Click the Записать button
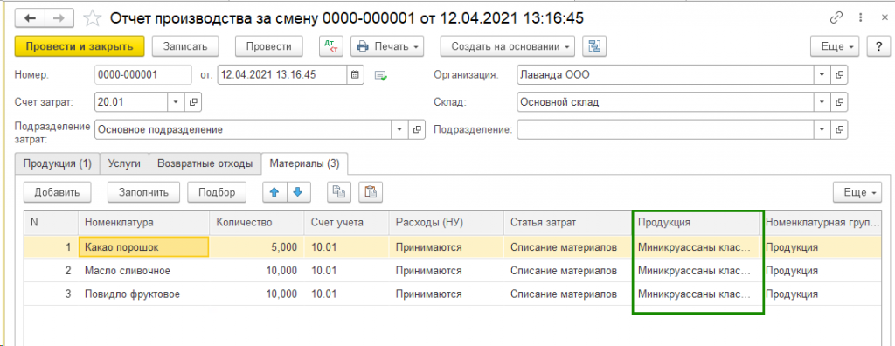Image resolution: width=895 pixels, height=346 pixels. pos(185,46)
